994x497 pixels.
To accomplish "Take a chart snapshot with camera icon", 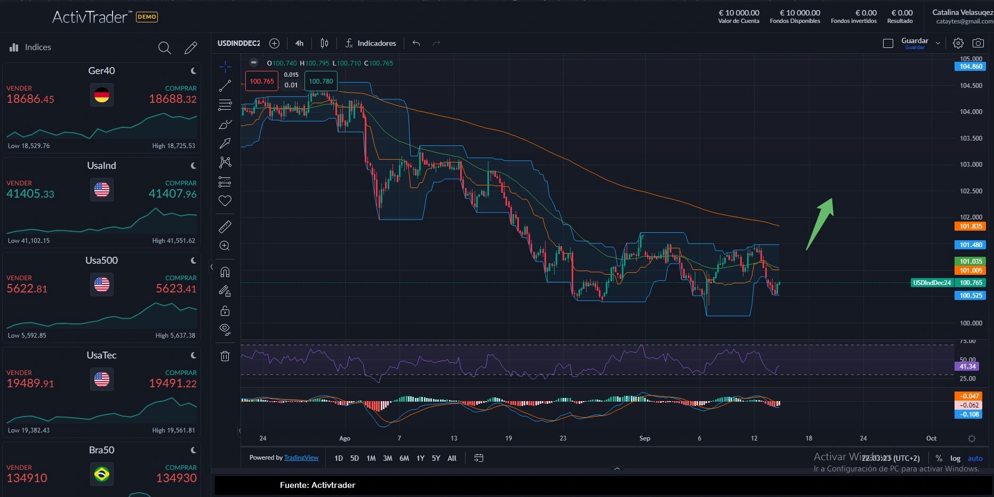I will [978, 43].
